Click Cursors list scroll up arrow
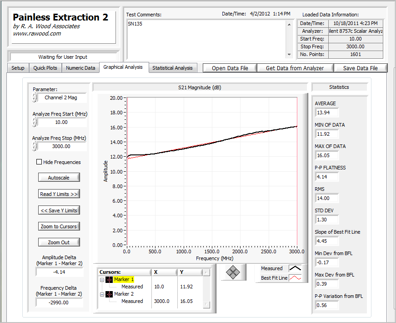The image size is (396, 323). coord(206,272)
